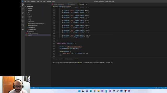Image resolution: width=167 pixels, height=93 pixels.
Task: Open the Windows Start menu
Action: [x=79, y=91]
